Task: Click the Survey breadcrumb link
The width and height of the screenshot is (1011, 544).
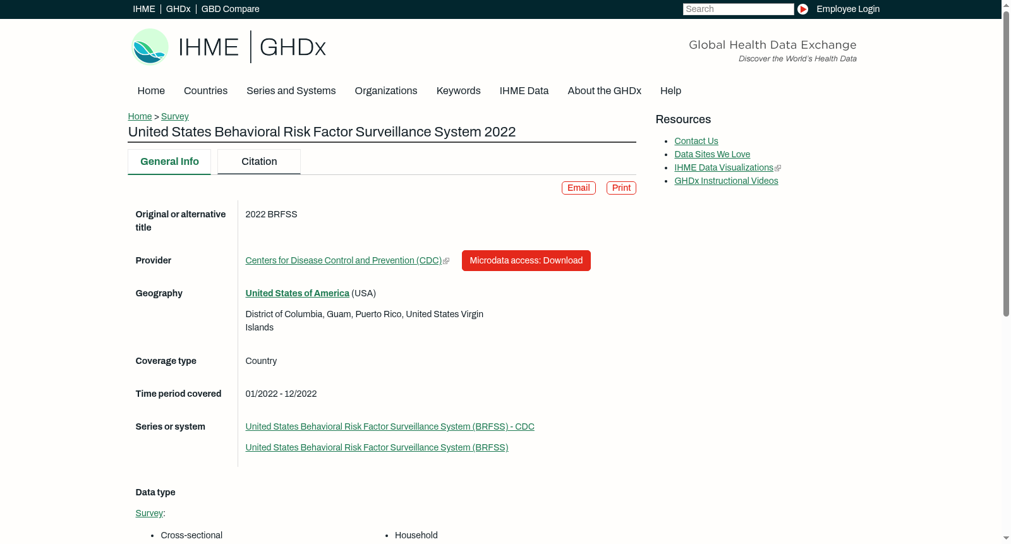Action: coord(175,116)
